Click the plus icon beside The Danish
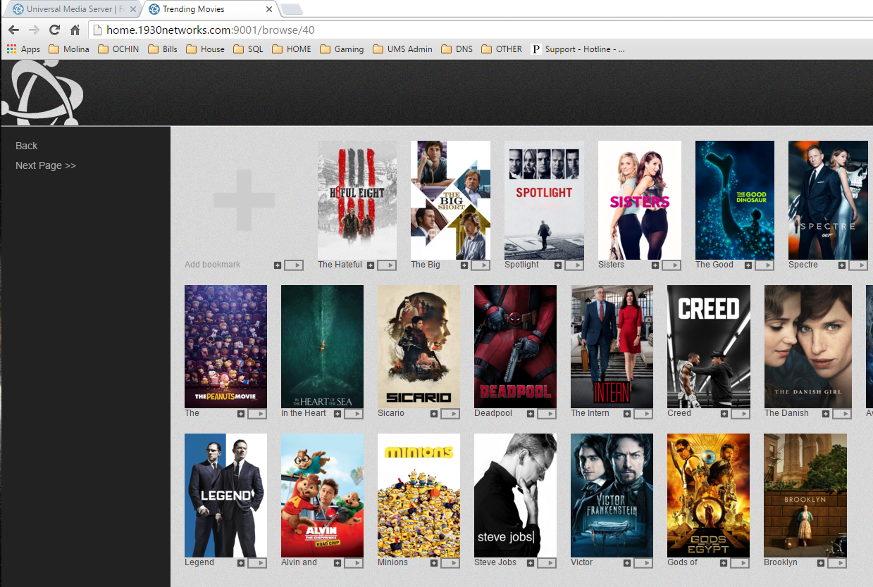This screenshot has height=587, width=873. point(826,414)
